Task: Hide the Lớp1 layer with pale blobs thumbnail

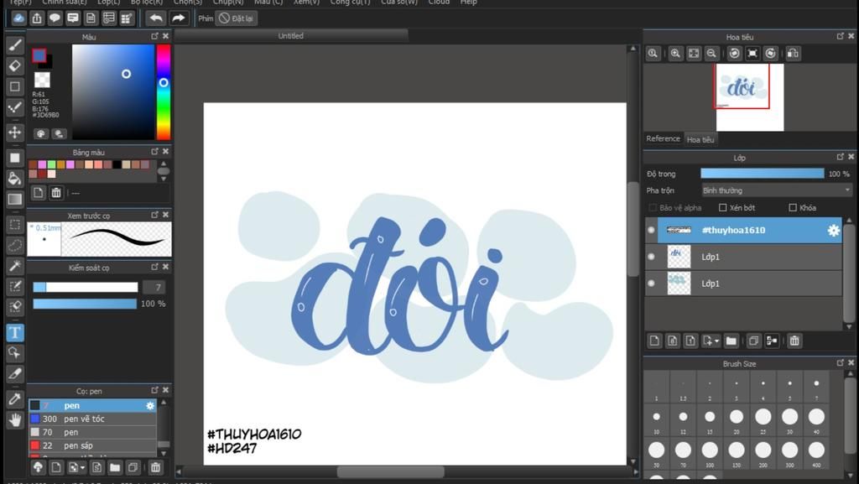Action: pyautogui.click(x=651, y=284)
